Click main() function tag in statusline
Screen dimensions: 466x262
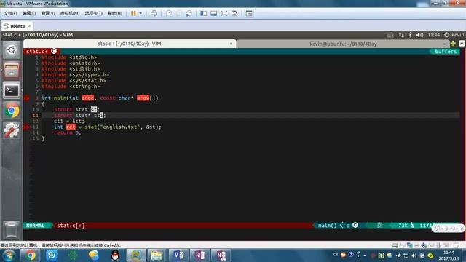point(327,226)
